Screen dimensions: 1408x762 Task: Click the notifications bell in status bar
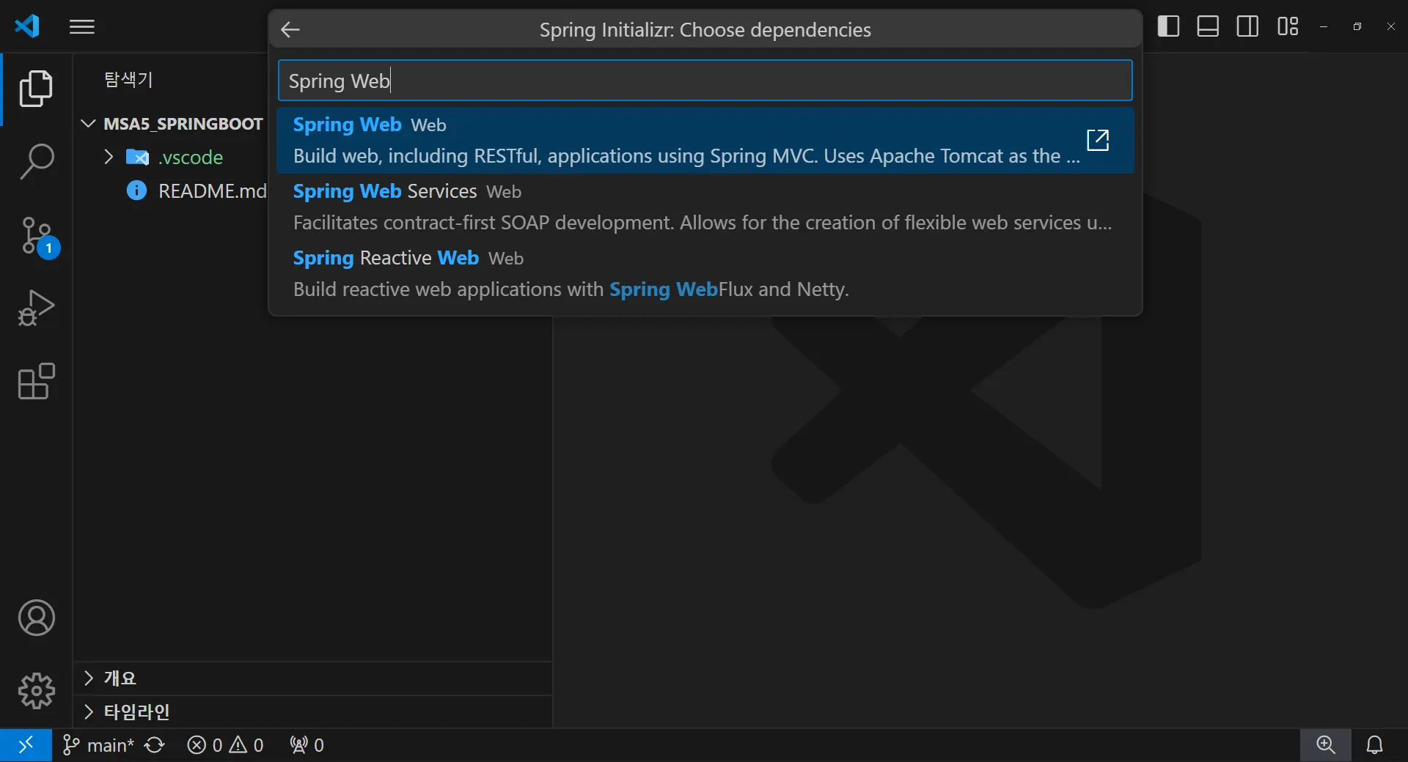pos(1374,745)
